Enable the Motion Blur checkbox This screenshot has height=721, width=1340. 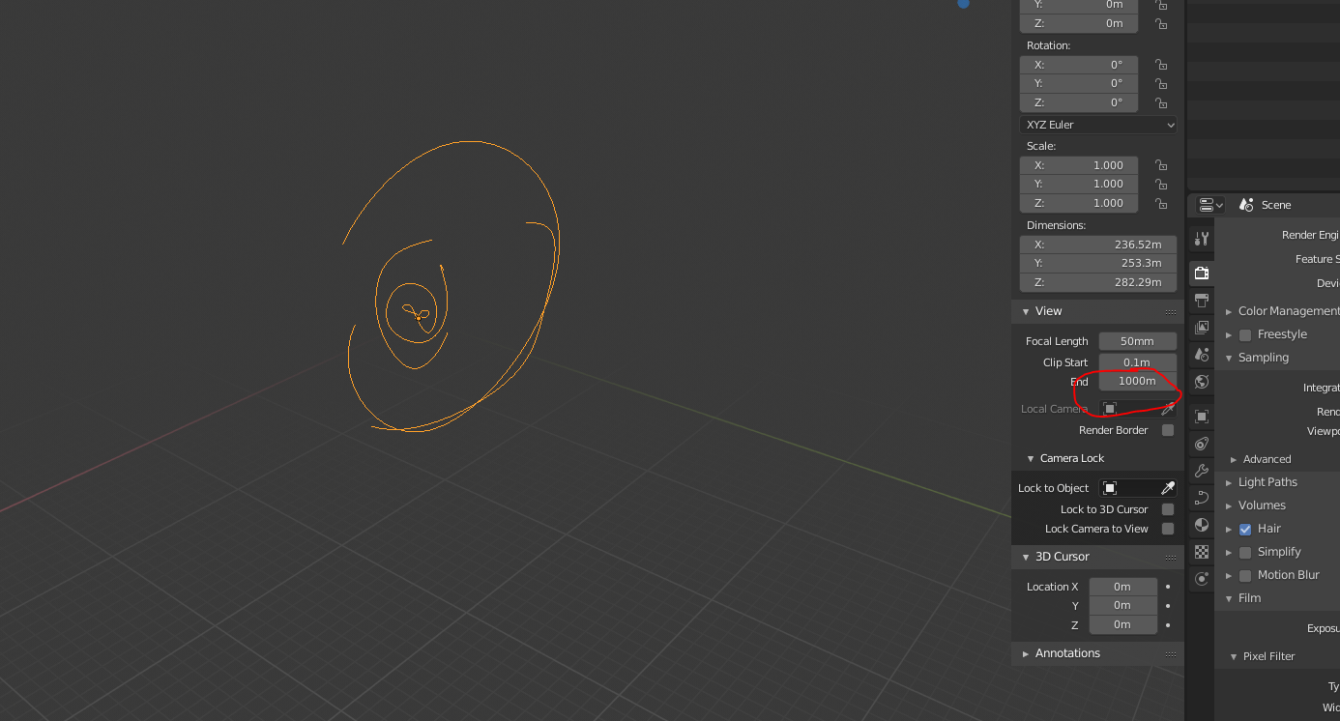tap(1245, 575)
